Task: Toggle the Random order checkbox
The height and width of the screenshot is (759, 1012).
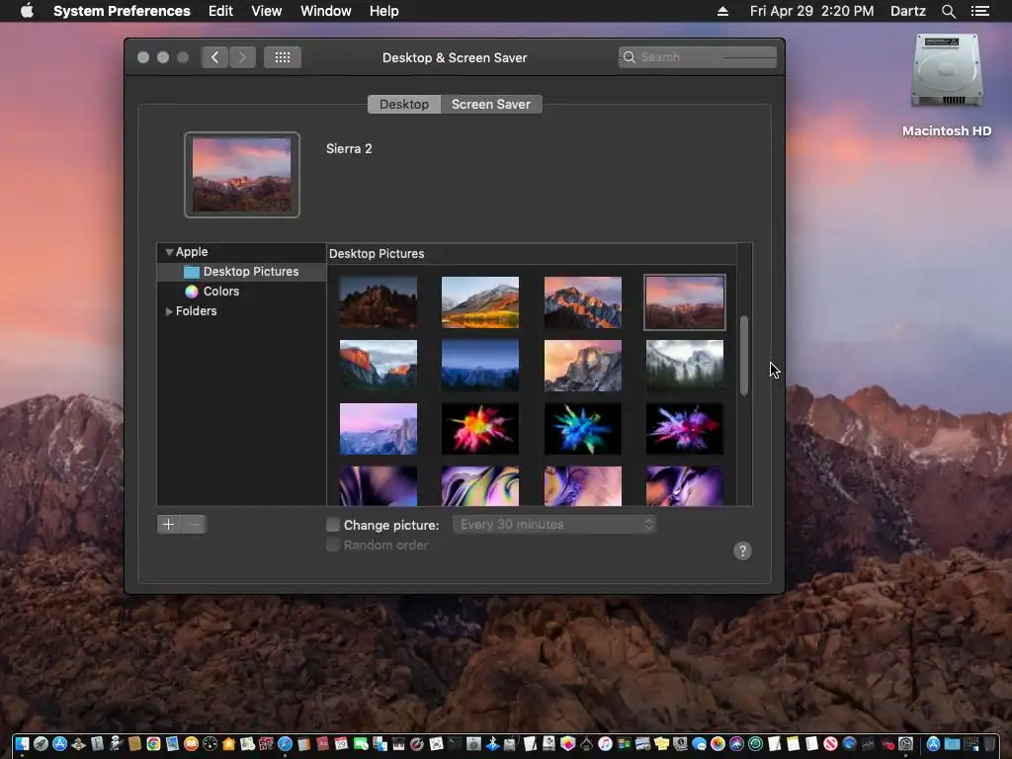Action: [333, 545]
